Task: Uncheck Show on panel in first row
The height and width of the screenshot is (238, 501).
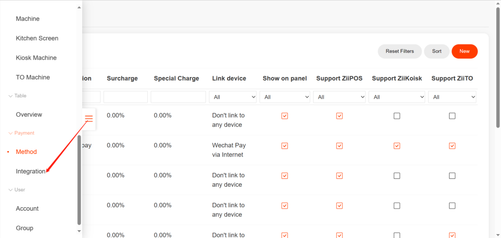Action: [285, 116]
